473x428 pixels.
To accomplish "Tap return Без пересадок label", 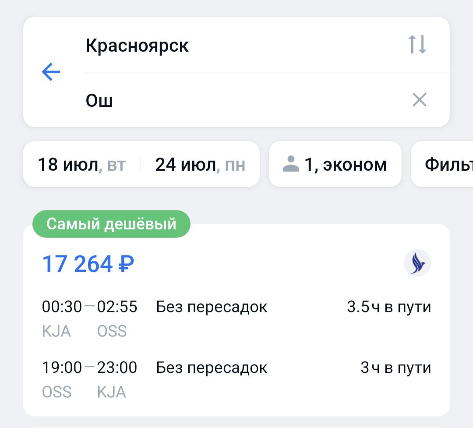I will point(212,368).
